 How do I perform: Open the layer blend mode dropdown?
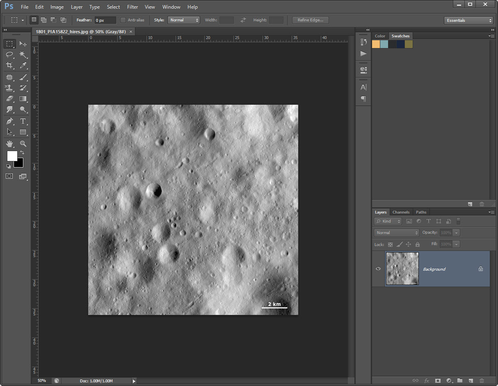(396, 233)
